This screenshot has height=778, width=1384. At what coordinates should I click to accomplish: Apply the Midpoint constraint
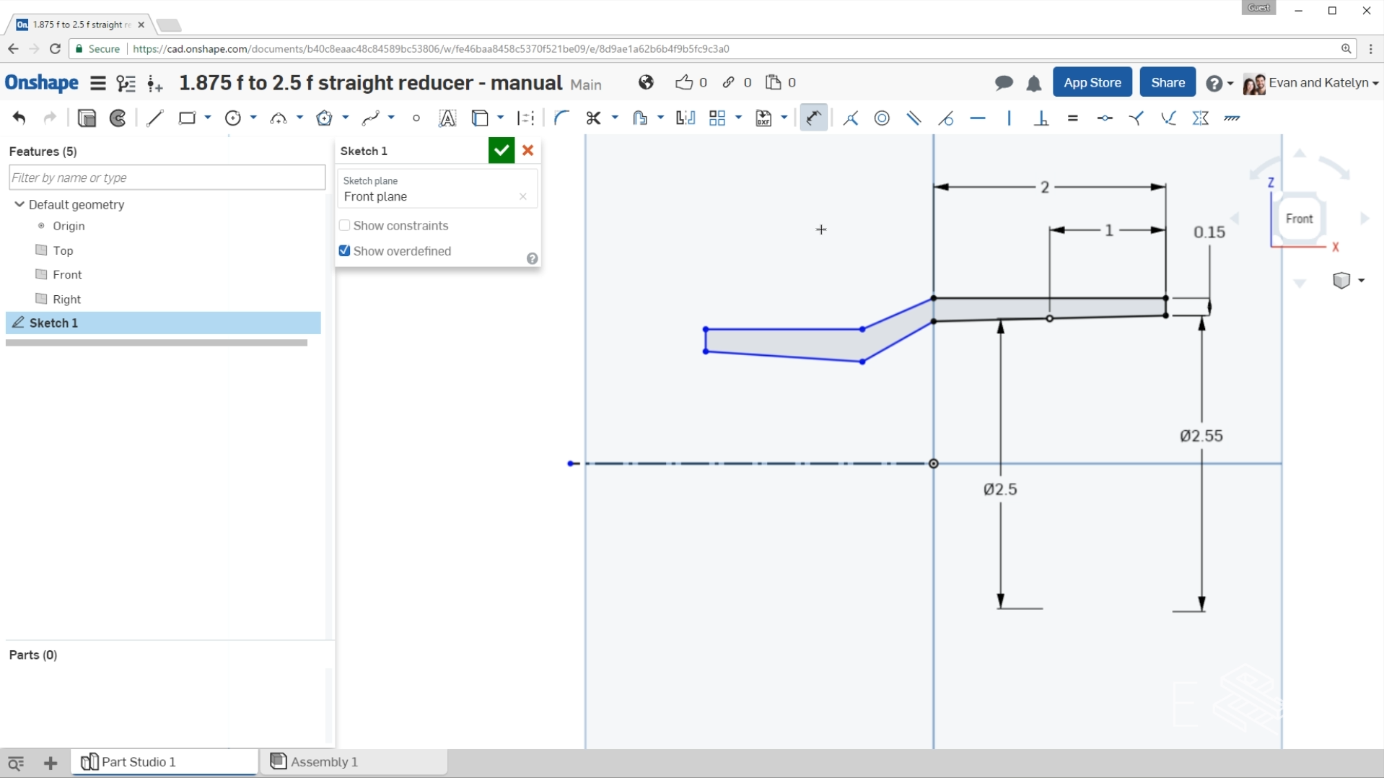click(1105, 118)
